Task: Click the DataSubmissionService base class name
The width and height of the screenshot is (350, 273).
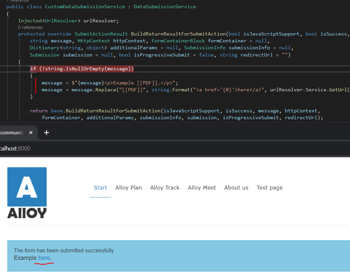Action: tap(164, 7)
